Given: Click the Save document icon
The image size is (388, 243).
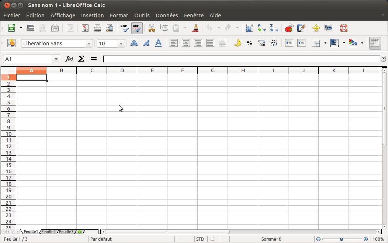Looking at the screenshot, I should tap(42, 28).
